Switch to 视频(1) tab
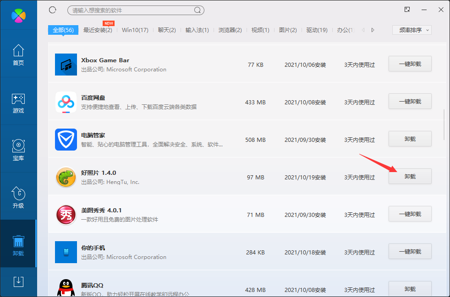450x297 pixels. click(260, 30)
